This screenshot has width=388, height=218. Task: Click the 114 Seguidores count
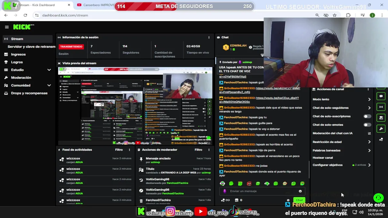[125, 46]
